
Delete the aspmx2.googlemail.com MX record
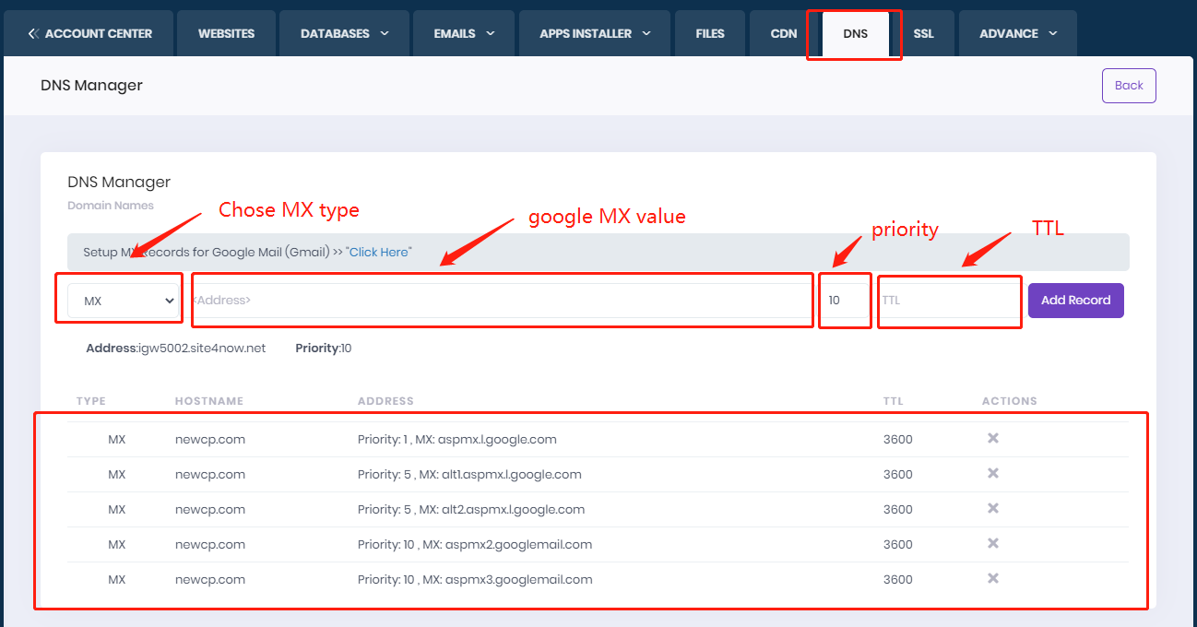(992, 544)
